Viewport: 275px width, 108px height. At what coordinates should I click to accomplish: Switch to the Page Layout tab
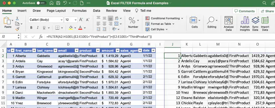tap(56, 11)
